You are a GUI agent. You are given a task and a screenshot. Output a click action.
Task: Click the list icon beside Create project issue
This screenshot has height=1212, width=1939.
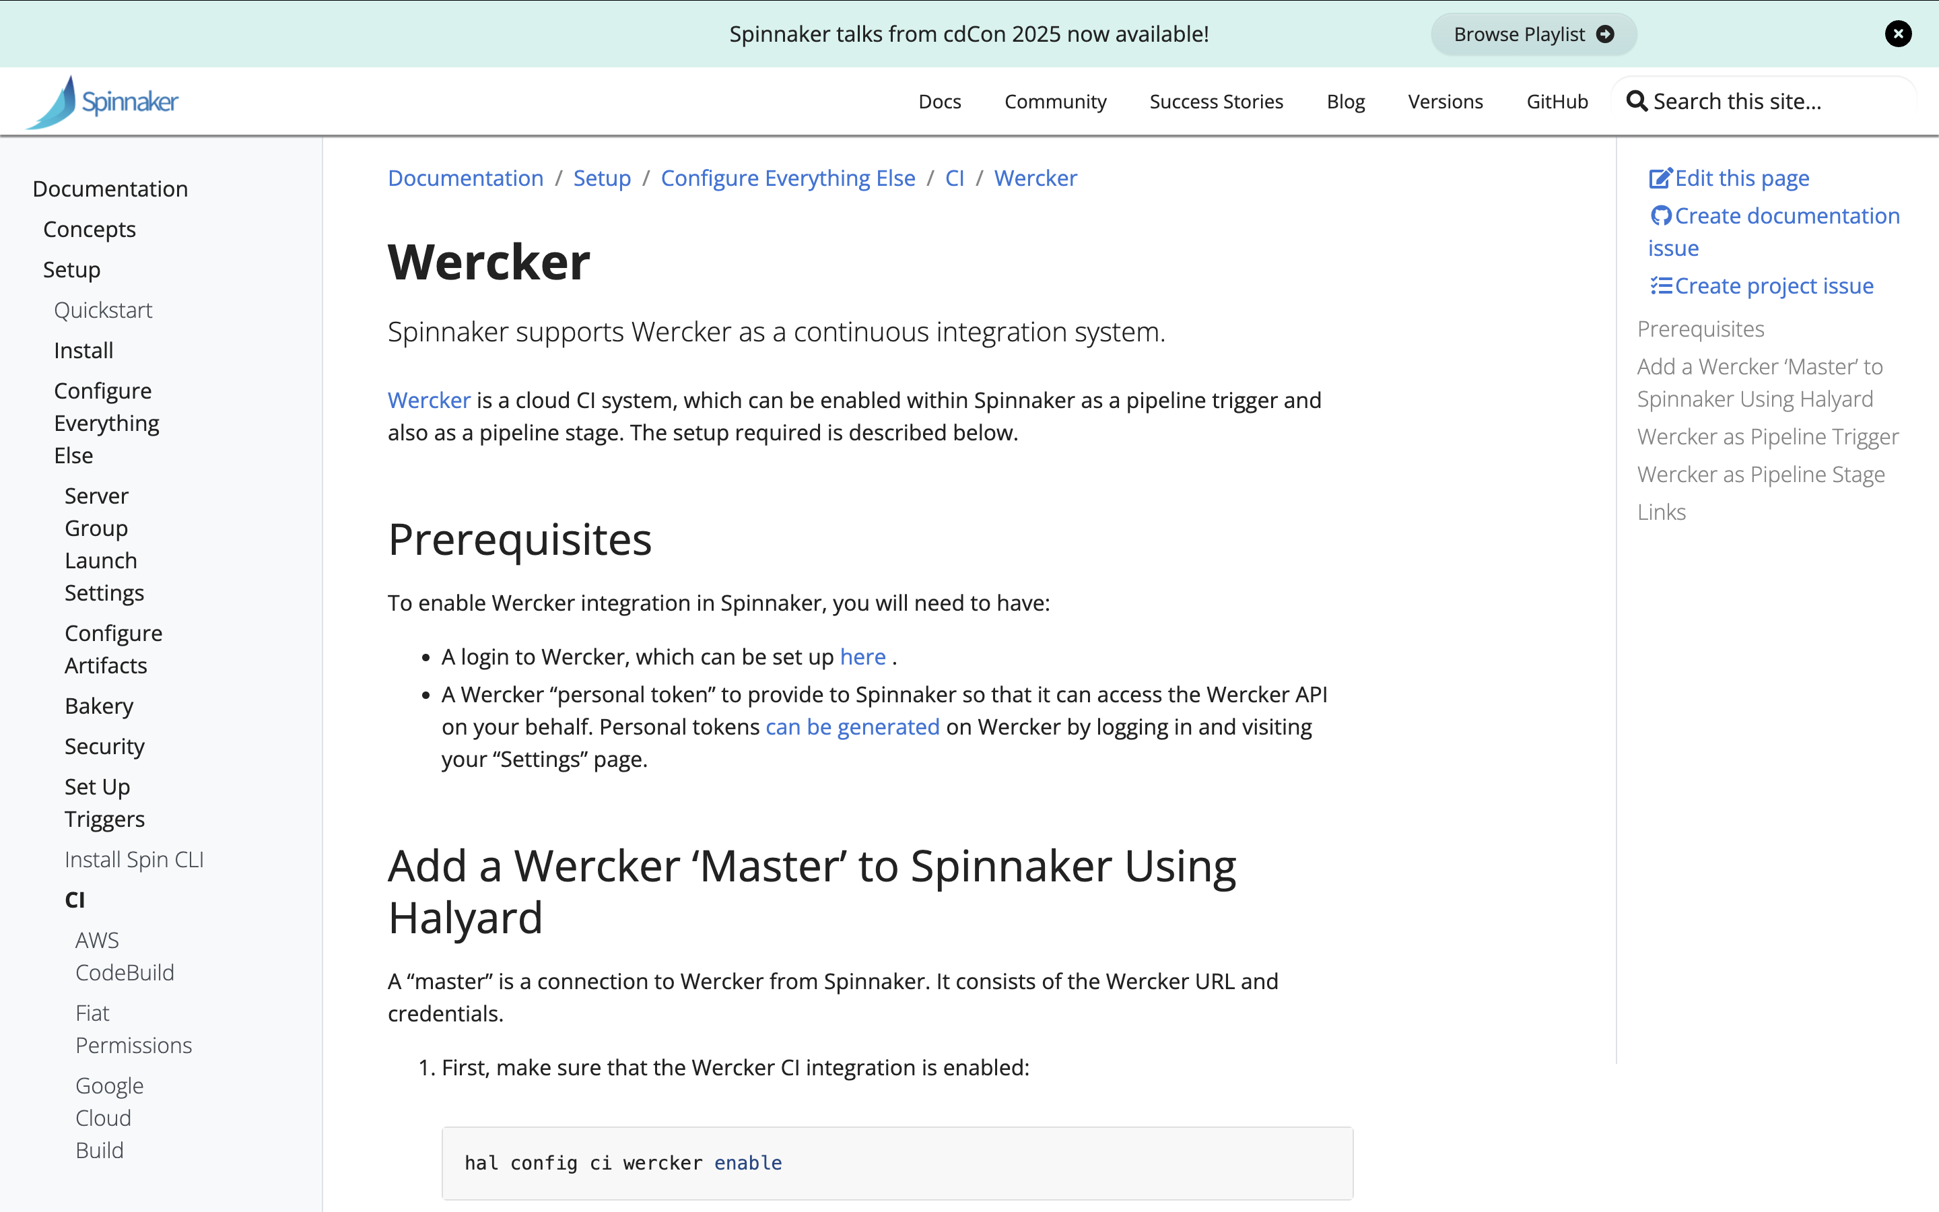point(1662,285)
